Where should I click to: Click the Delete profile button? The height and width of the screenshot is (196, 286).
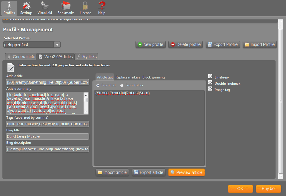coord(186,45)
